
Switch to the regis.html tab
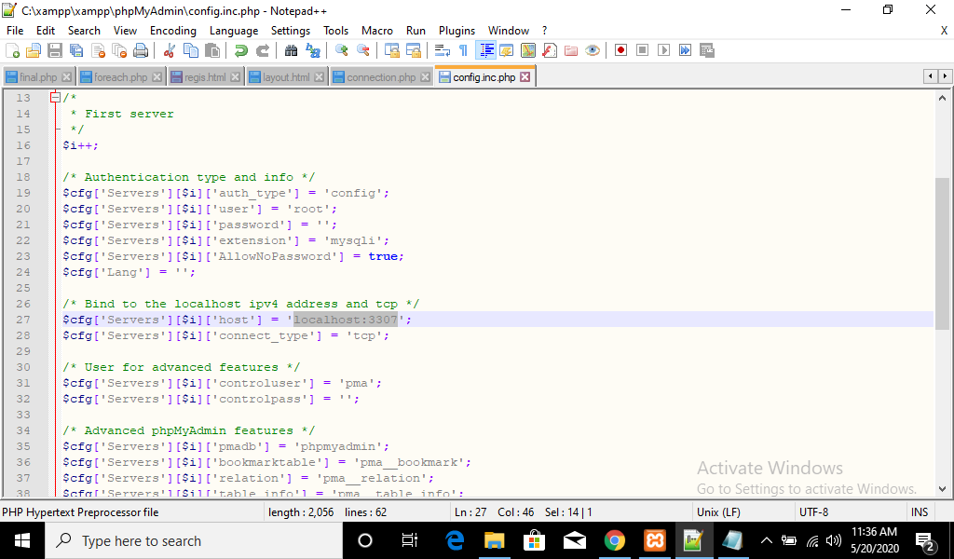pos(205,77)
